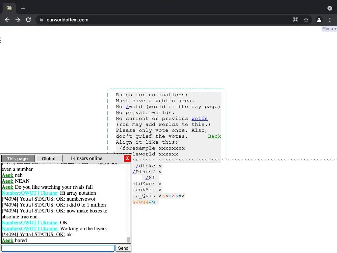Click Yotta username beside 'ok'
This screenshot has height=253, width=337.
click(x=33, y=235)
